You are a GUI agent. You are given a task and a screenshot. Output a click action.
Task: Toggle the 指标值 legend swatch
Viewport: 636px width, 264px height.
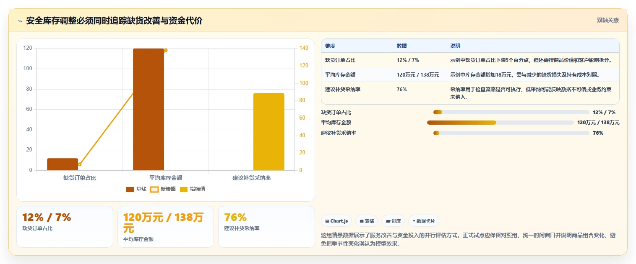coord(184,190)
